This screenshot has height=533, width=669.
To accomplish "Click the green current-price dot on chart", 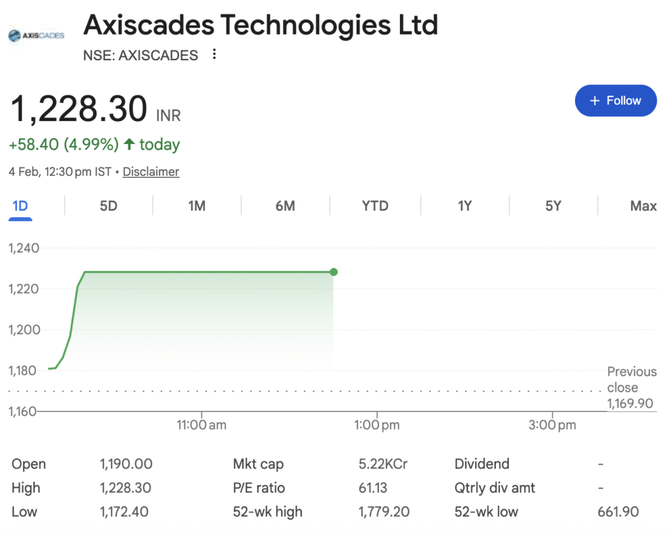I will click(334, 272).
